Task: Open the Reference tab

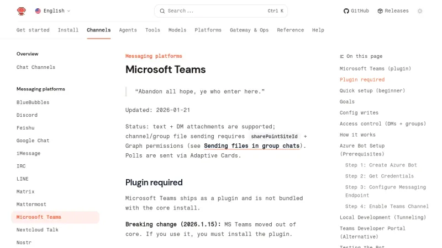Action: [x=291, y=30]
